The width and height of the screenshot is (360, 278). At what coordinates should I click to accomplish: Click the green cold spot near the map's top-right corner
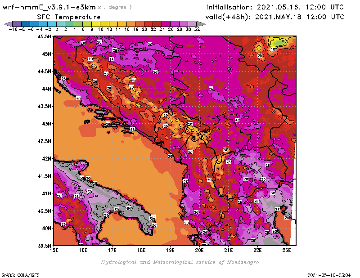(x=279, y=42)
